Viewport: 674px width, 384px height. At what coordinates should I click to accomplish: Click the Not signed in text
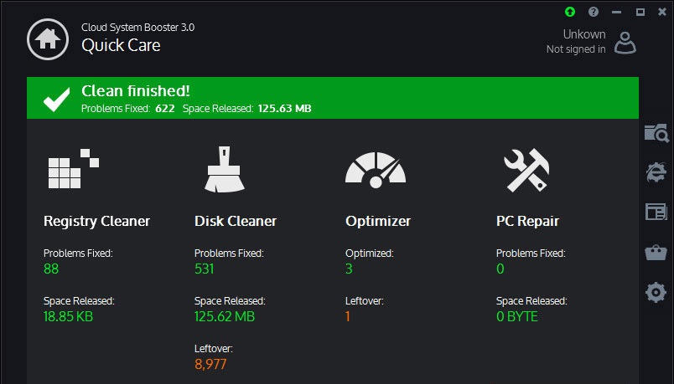point(576,49)
